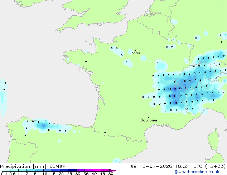Click the ECMWF model label
227x175 pixels.
[x=58, y=166]
